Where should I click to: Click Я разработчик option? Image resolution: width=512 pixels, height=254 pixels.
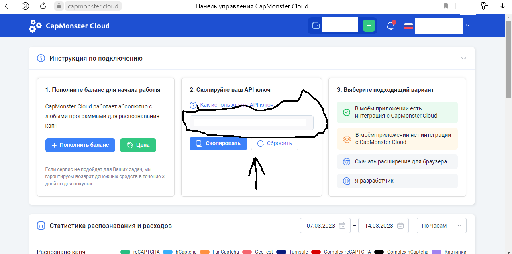pos(397,181)
